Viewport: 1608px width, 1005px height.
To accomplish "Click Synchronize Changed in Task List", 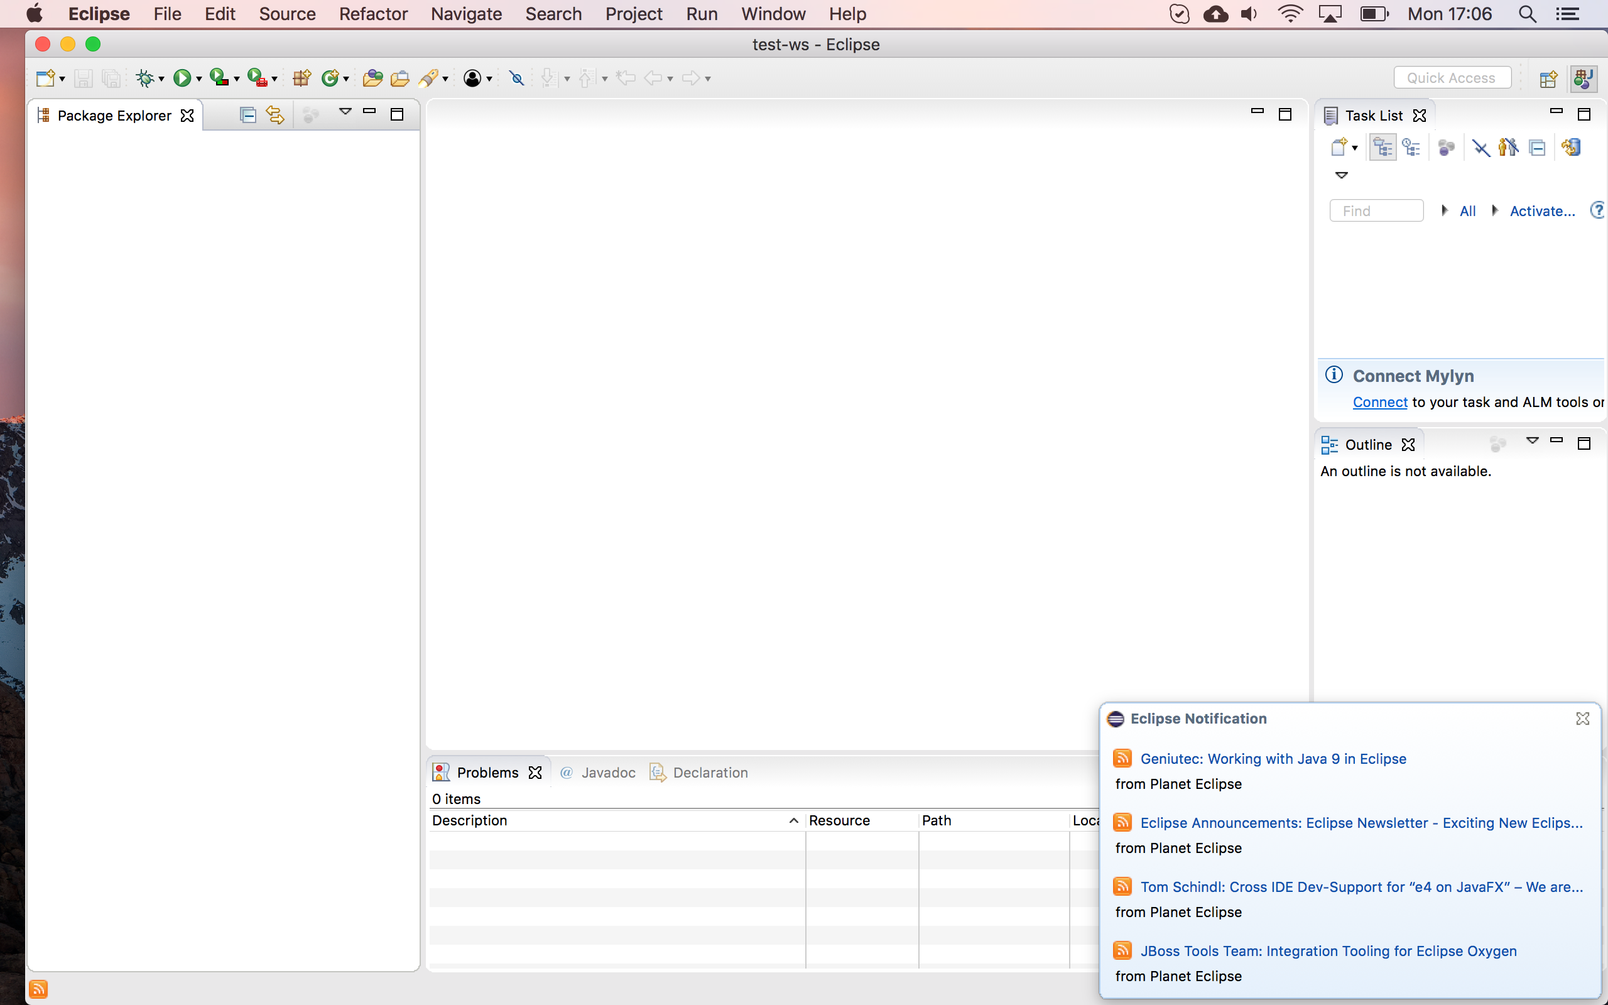I will click(x=1572, y=147).
